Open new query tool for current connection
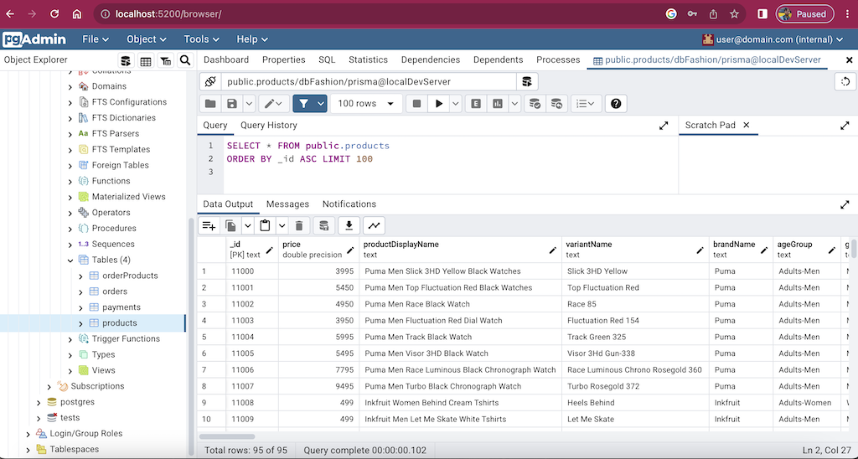Viewport: 858px width, 459px height. point(527,81)
